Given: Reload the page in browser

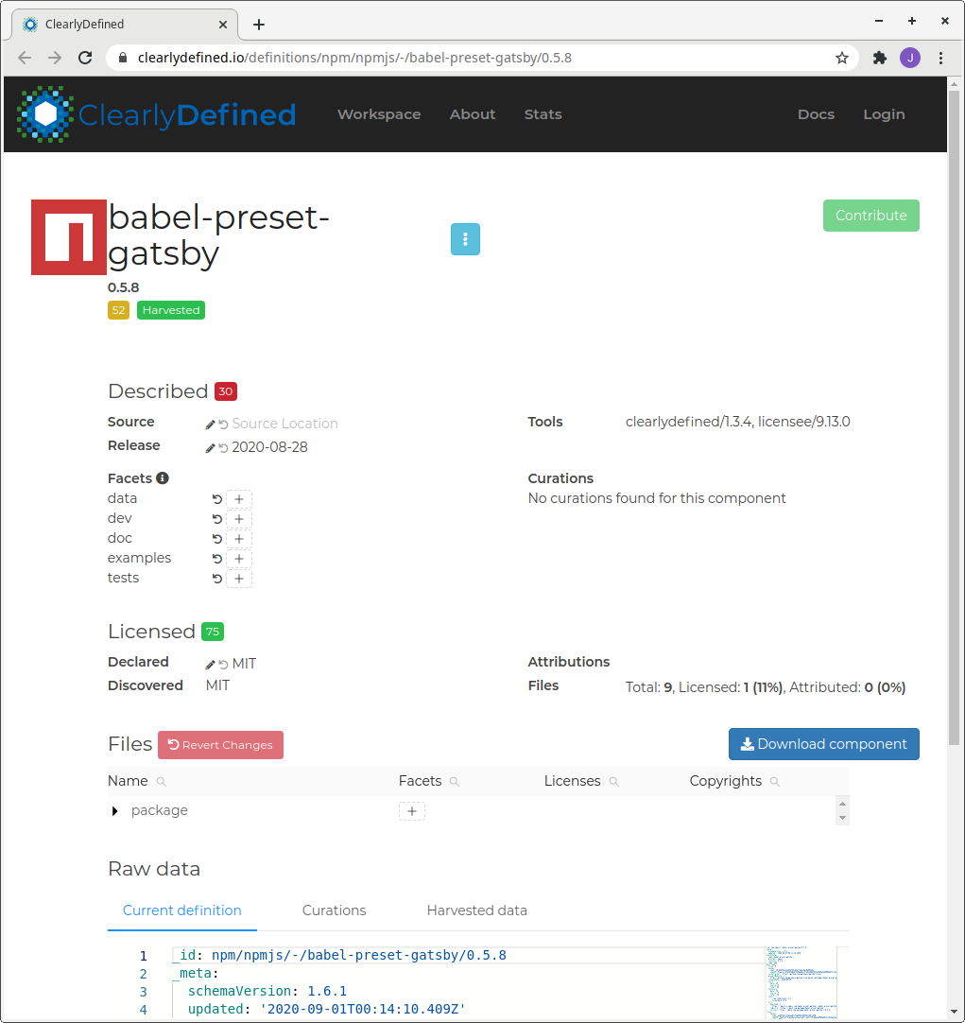Looking at the screenshot, I should (85, 58).
